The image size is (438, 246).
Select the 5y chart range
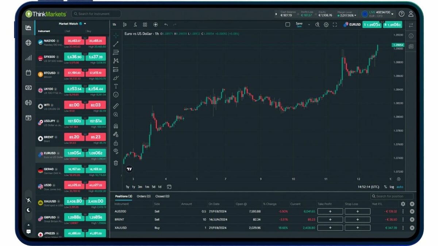coord(127,187)
